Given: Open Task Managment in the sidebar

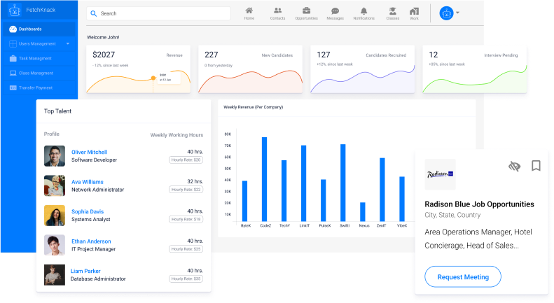Looking at the screenshot, I should [x=35, y=58].
